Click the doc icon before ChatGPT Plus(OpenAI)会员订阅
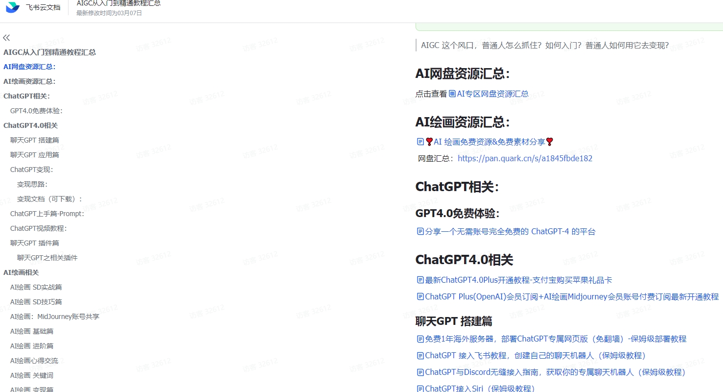723x392 pixels. (420, 296)
